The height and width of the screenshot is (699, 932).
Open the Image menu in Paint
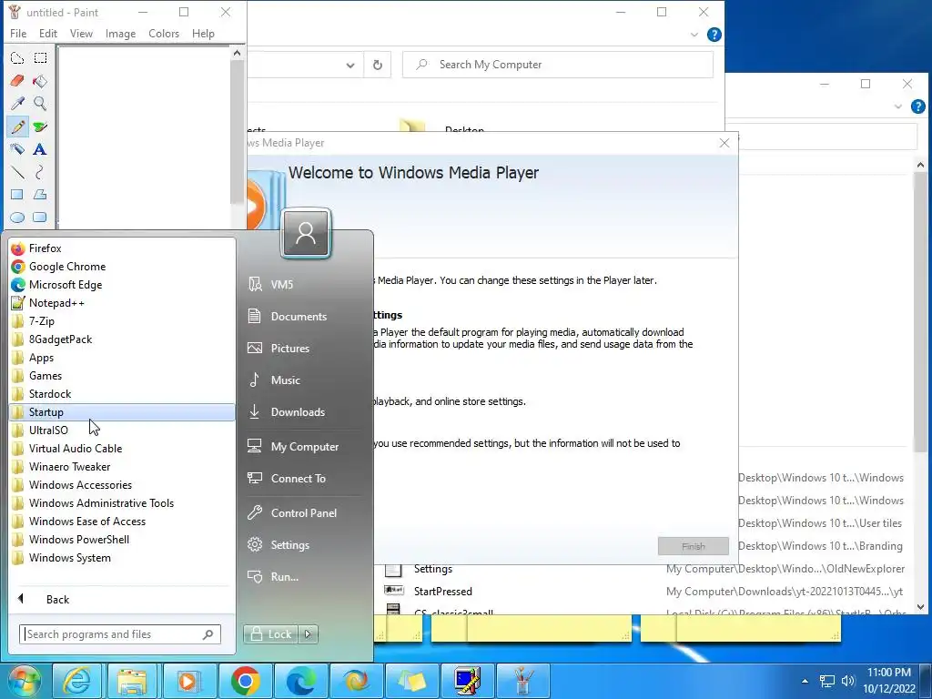(121, 34)
